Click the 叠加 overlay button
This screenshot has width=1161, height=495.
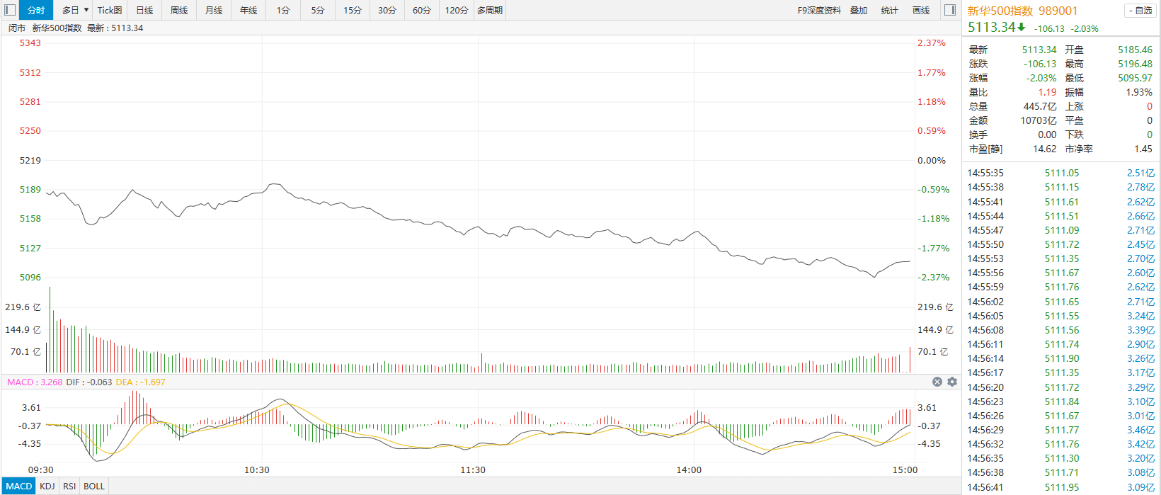pos(859,10)
